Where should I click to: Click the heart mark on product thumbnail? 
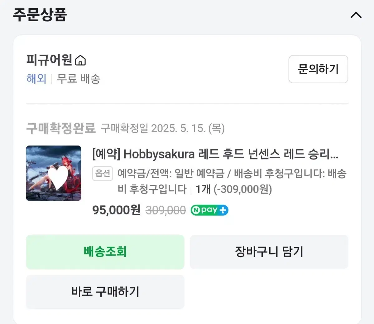[57, 178]
